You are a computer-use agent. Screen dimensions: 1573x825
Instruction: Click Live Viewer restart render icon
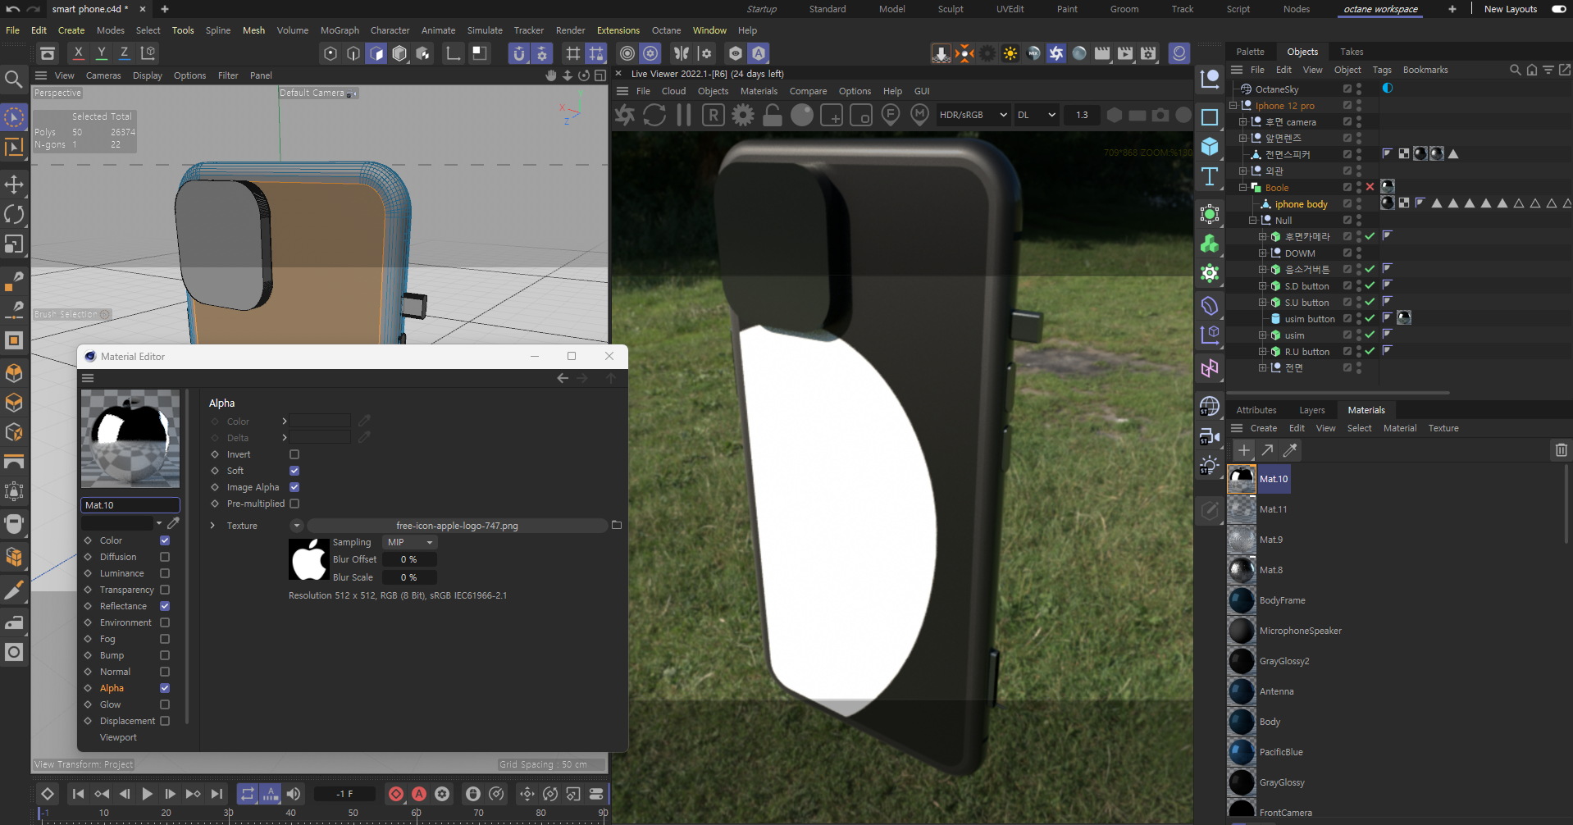(654, 116)
